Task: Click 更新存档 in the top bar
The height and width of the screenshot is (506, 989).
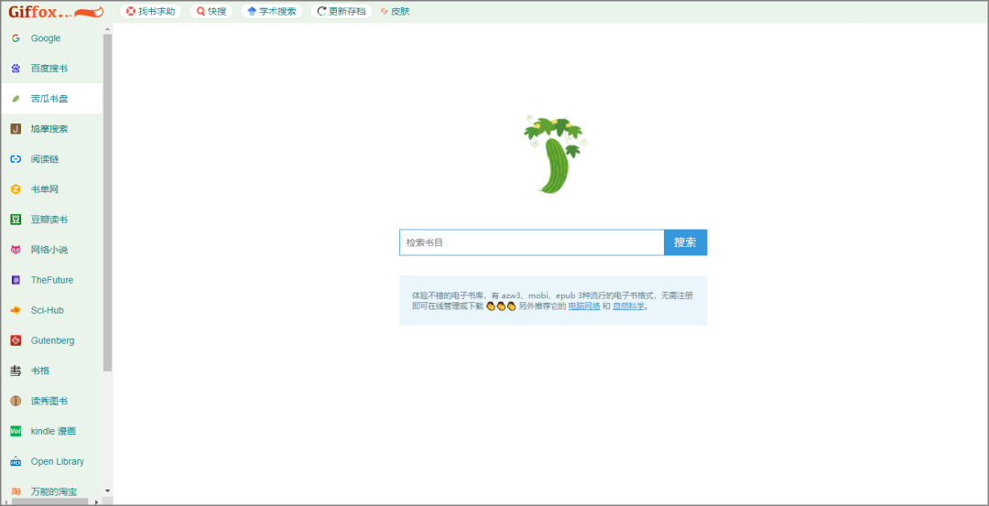Action: point(341,12)
